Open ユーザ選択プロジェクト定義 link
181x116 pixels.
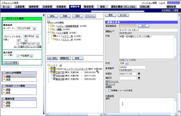pyautogui.click(x=28, y=47)
